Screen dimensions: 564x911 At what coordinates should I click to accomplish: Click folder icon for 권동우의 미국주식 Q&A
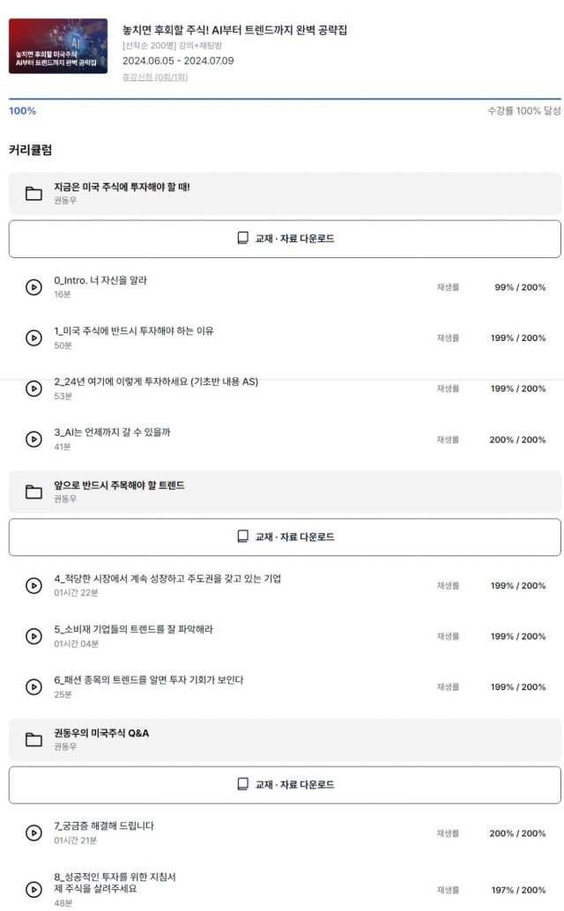33,739
